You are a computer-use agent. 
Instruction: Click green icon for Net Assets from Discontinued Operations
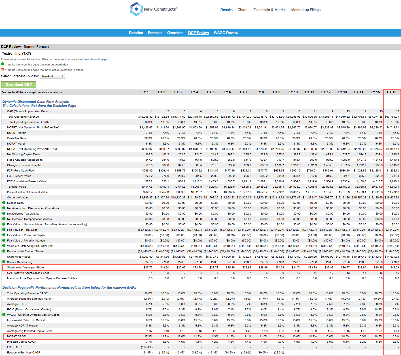[x=4, y=208]
